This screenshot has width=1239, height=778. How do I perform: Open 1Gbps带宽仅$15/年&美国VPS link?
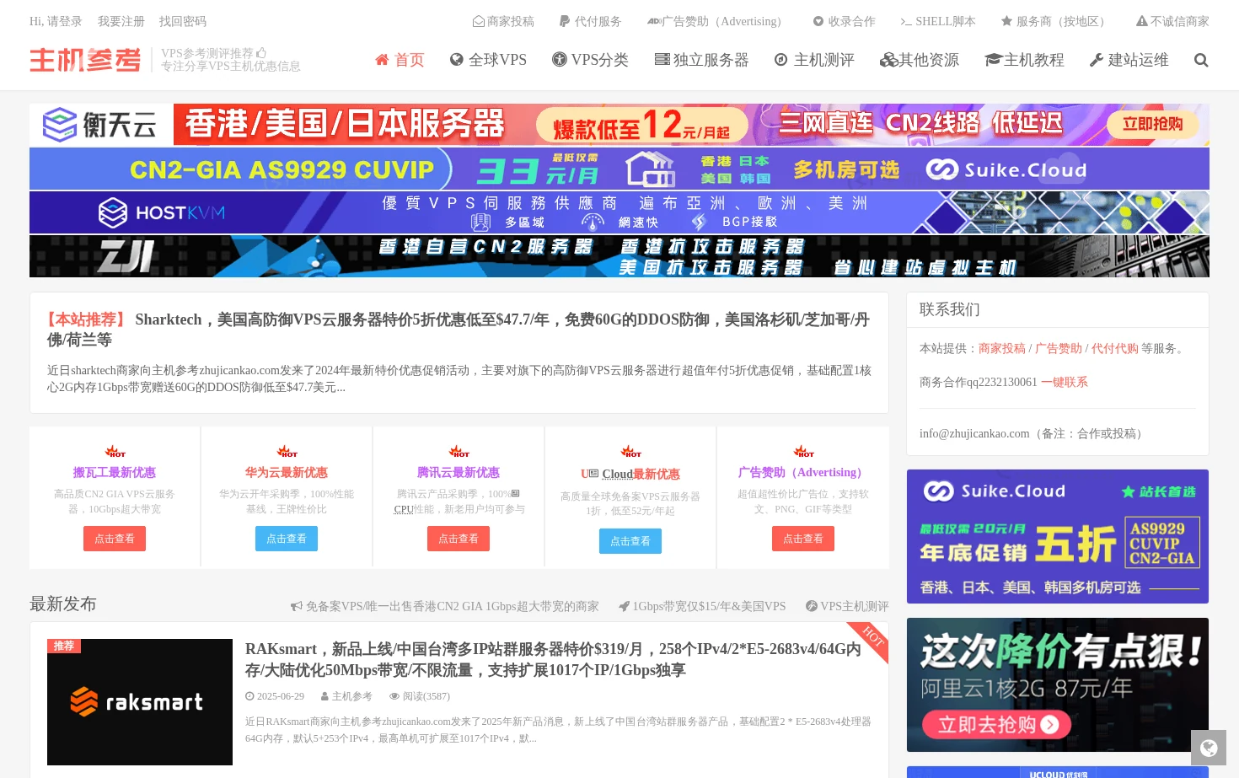(x=702, y=606)
